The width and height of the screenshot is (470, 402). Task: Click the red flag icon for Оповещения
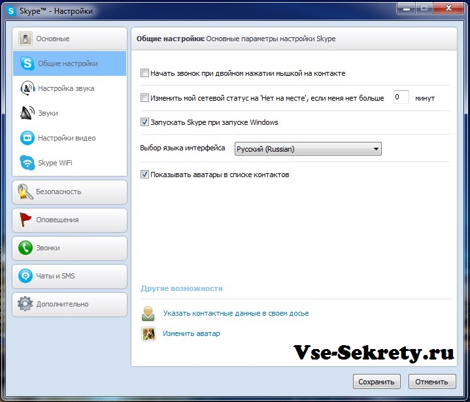25,220
